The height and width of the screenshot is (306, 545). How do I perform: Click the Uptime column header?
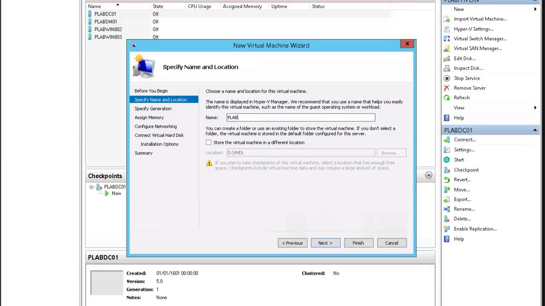pyautogui.click(x=279, y=6)
